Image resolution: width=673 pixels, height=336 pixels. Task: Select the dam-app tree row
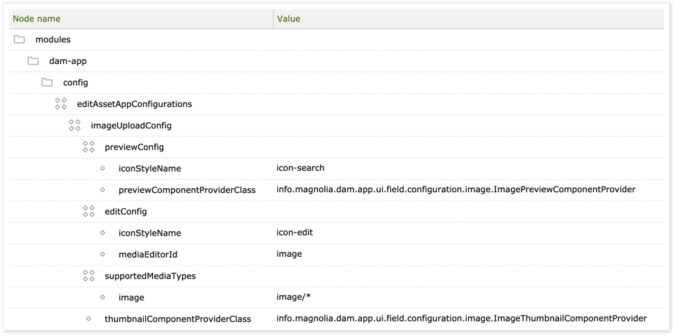[68, 61]
